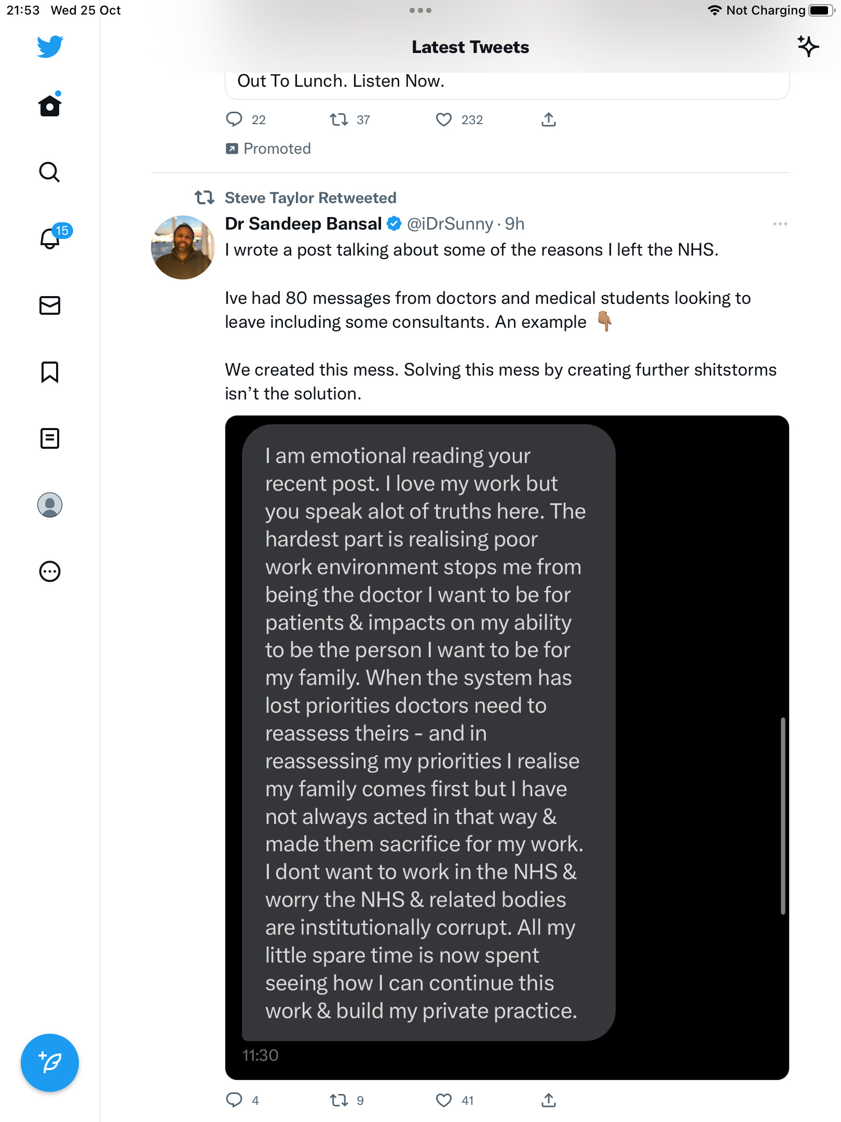Open More options circle in sidebar
Viewport: 841px width, 1122px height.
pyautogui.click(x=50, y=571)
